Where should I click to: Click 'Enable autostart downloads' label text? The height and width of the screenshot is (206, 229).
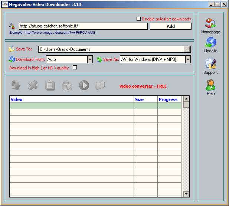[167, 19]
